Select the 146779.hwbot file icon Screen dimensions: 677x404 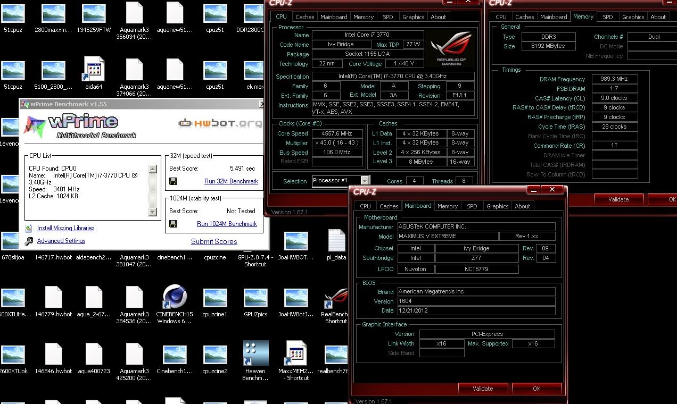click(53, 297)
